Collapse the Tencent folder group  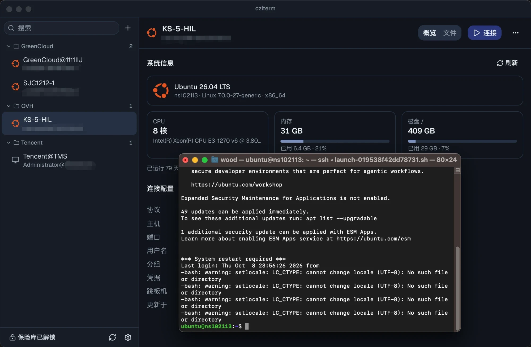pos(8,142)
